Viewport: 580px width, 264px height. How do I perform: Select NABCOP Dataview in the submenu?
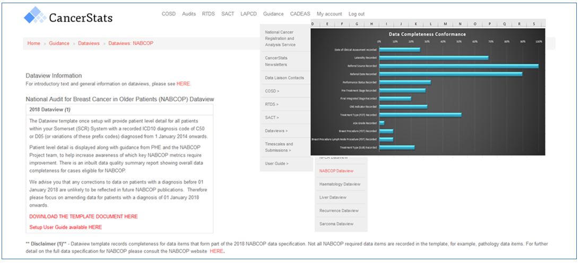click(336, 171)
